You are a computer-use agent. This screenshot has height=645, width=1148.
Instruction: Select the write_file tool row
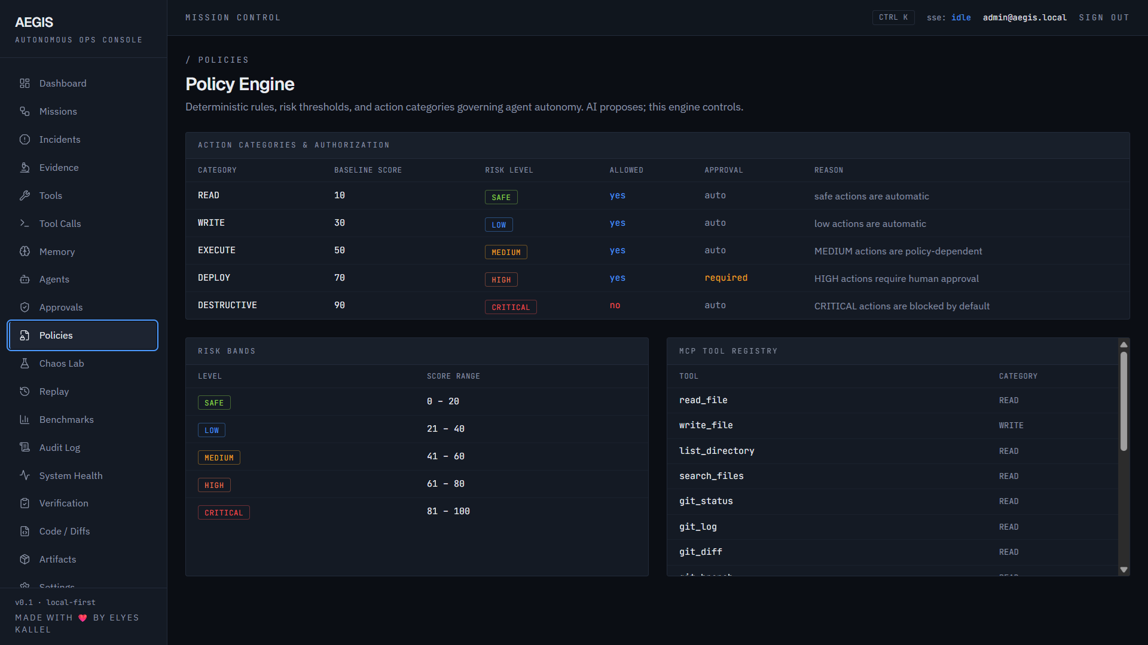click(x=892, y=425)
